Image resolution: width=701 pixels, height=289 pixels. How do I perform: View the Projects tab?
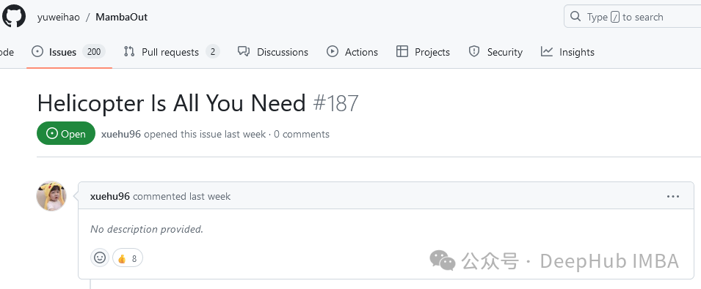point(423,52)
